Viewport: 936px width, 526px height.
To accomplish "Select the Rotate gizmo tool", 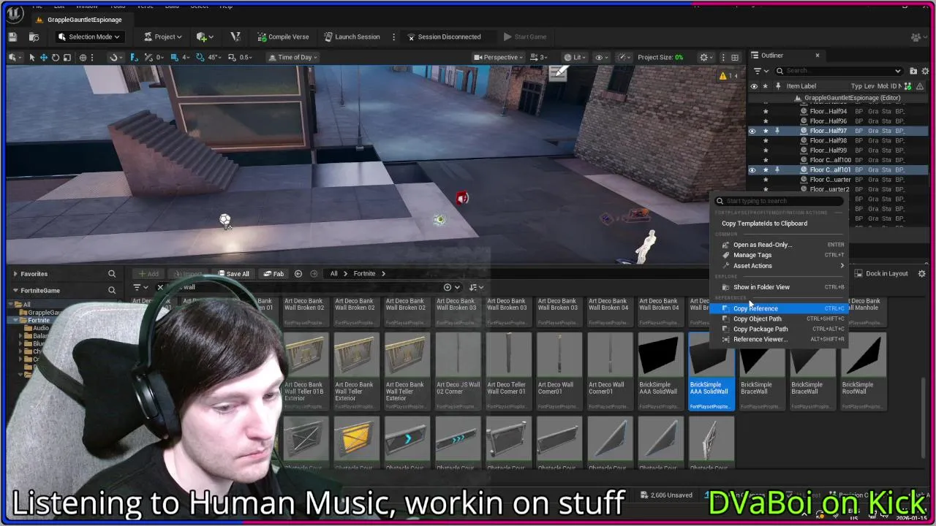I will tap(56, 57).
